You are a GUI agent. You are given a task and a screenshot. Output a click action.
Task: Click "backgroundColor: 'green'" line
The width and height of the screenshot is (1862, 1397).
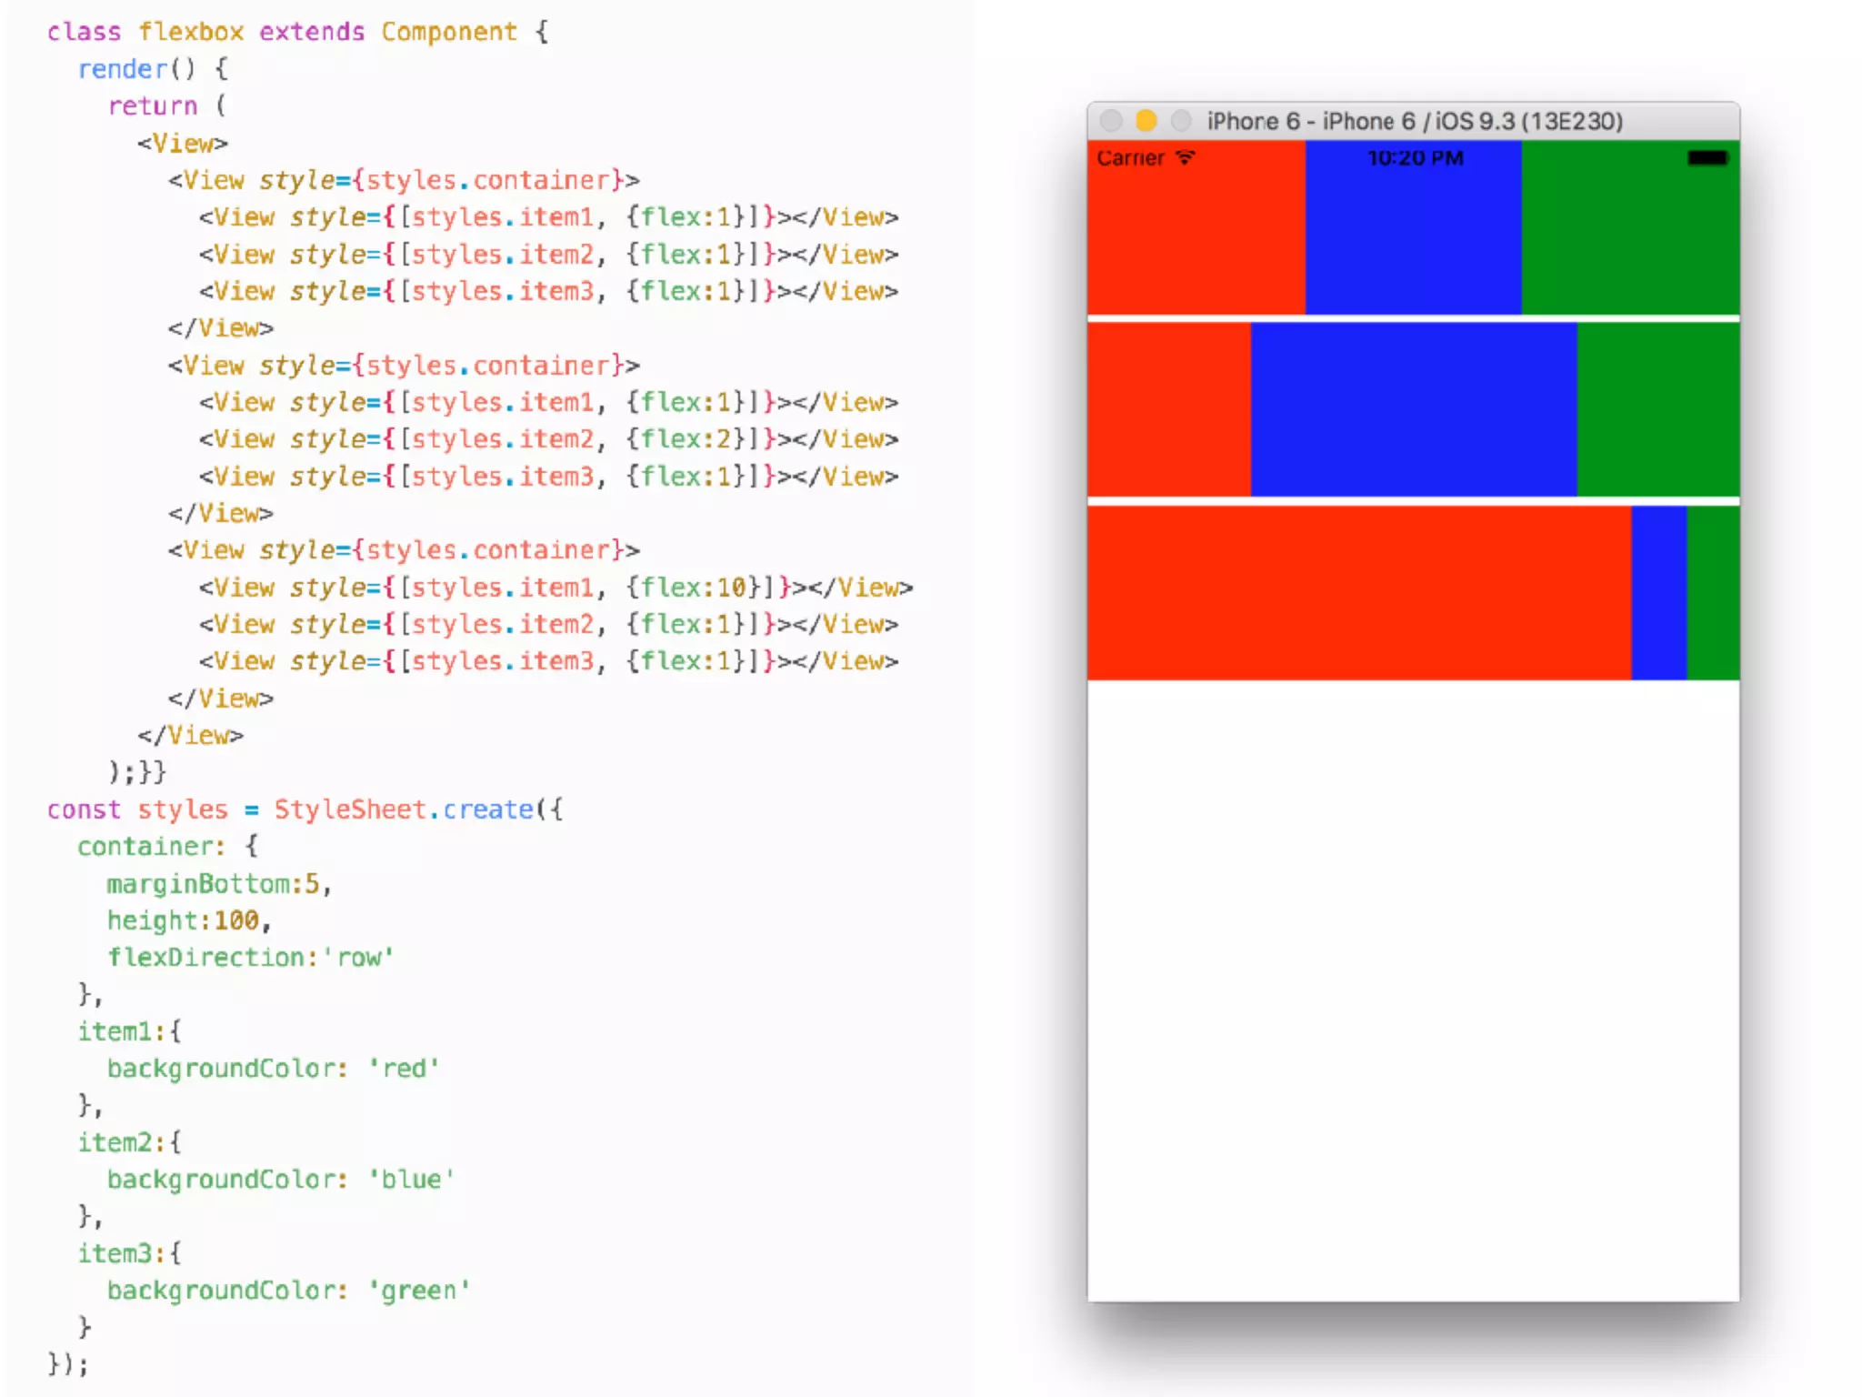pyautogui.click(x=288, y=1291)
